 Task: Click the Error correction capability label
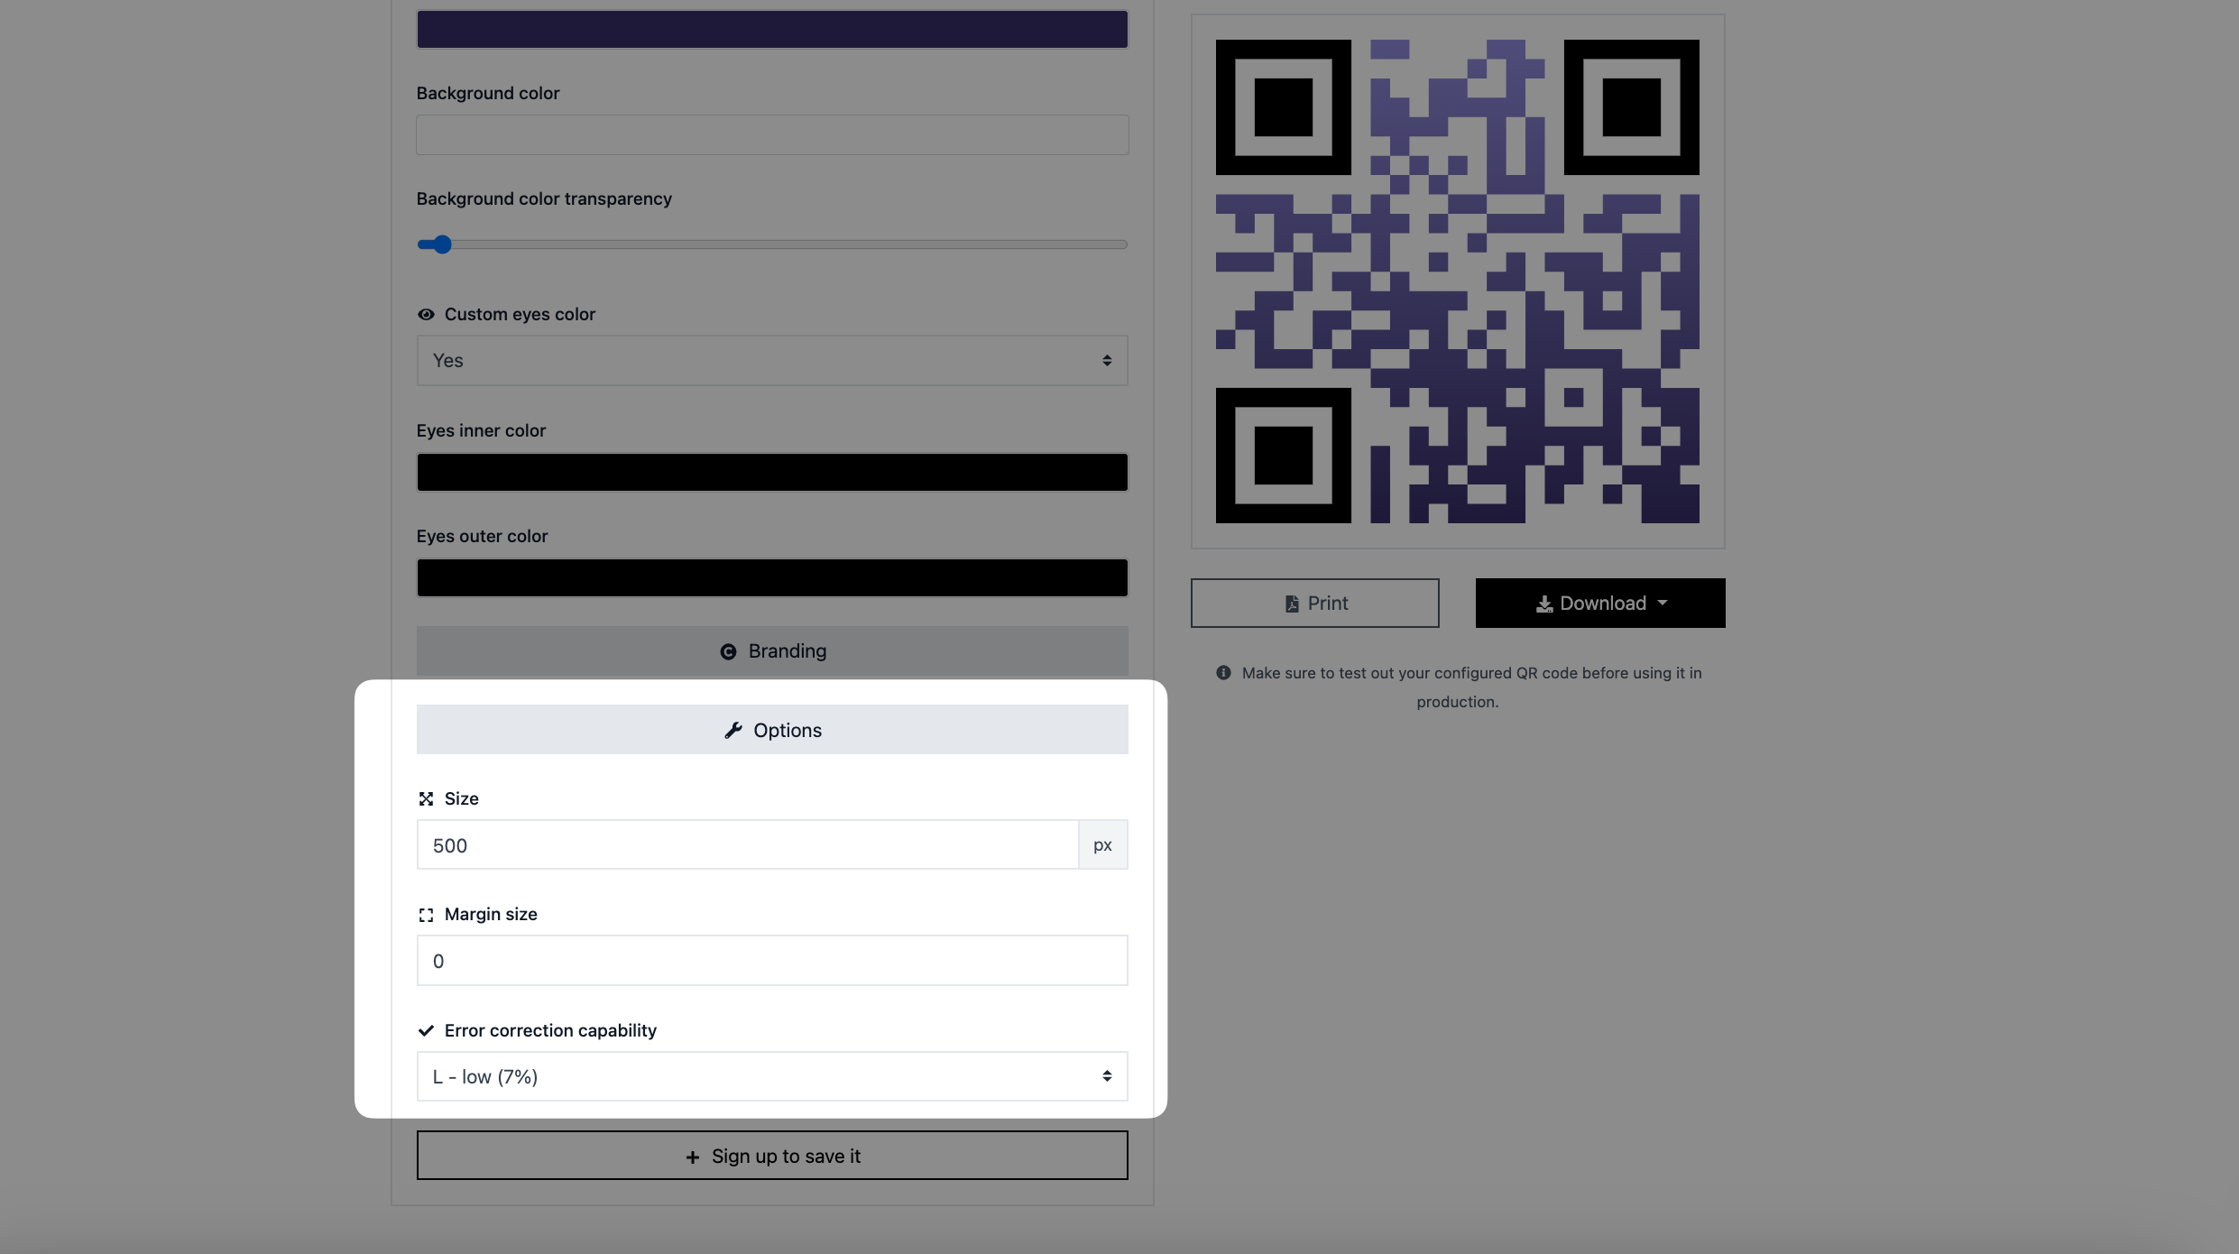(x=550, y=1030)
